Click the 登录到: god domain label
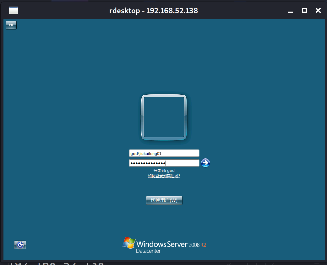 [x=164, y=170]
